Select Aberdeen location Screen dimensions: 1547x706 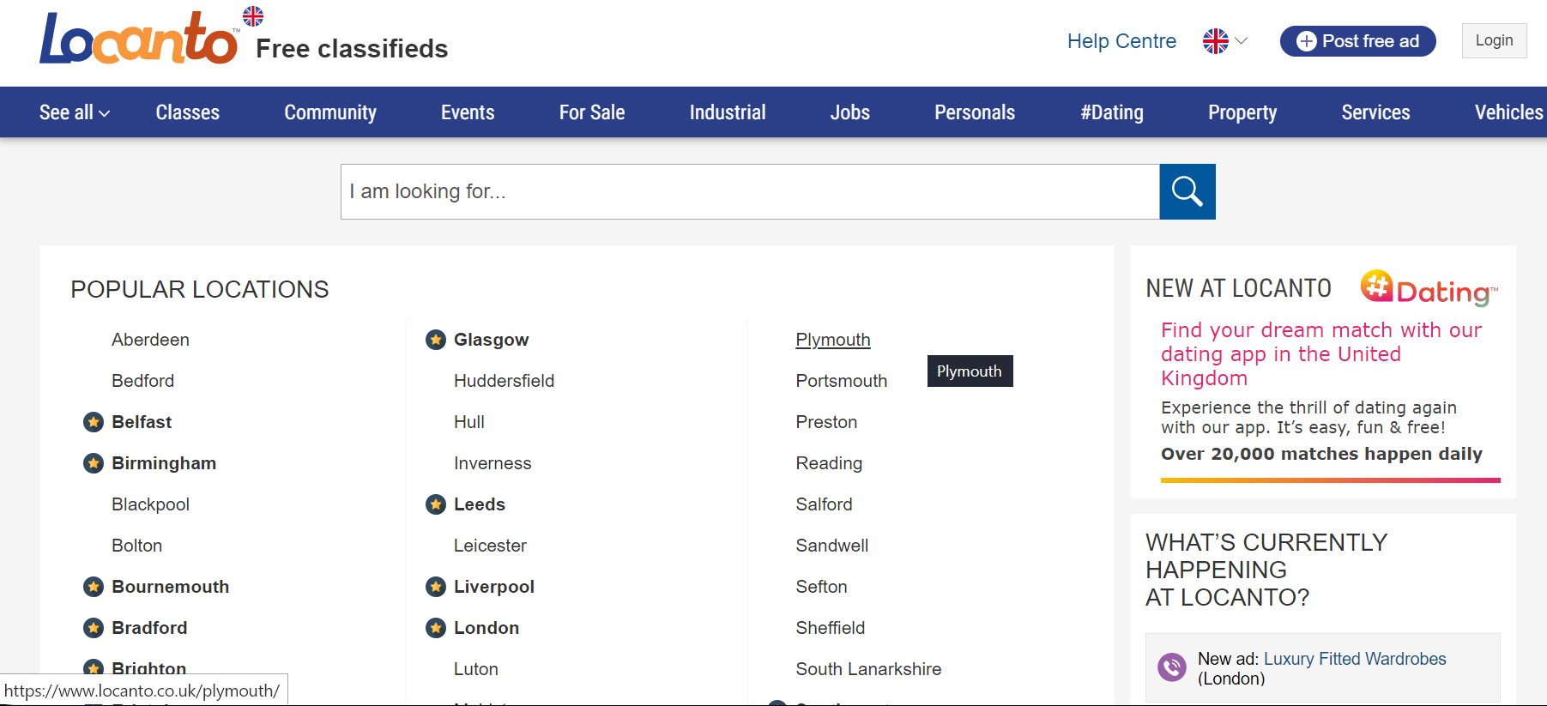(x=150, y=340)
